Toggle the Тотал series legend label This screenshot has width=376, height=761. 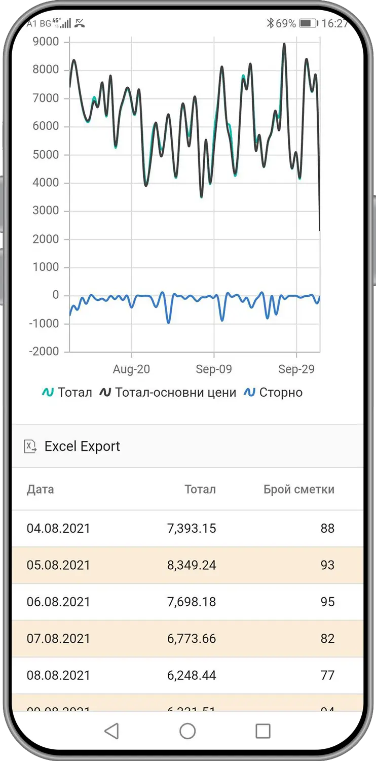coord(74,392)
